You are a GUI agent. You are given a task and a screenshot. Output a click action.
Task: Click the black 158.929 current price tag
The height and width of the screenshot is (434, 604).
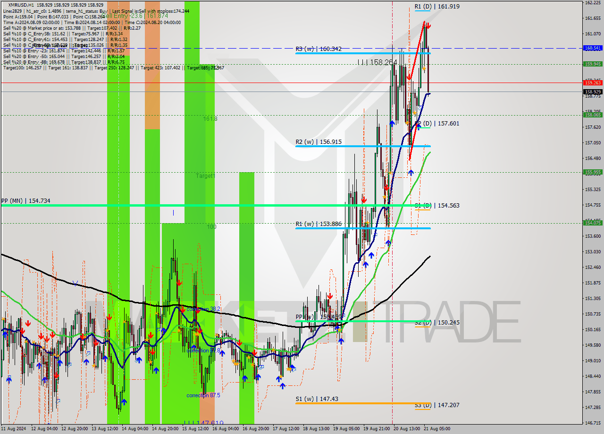tap(593, 92)
